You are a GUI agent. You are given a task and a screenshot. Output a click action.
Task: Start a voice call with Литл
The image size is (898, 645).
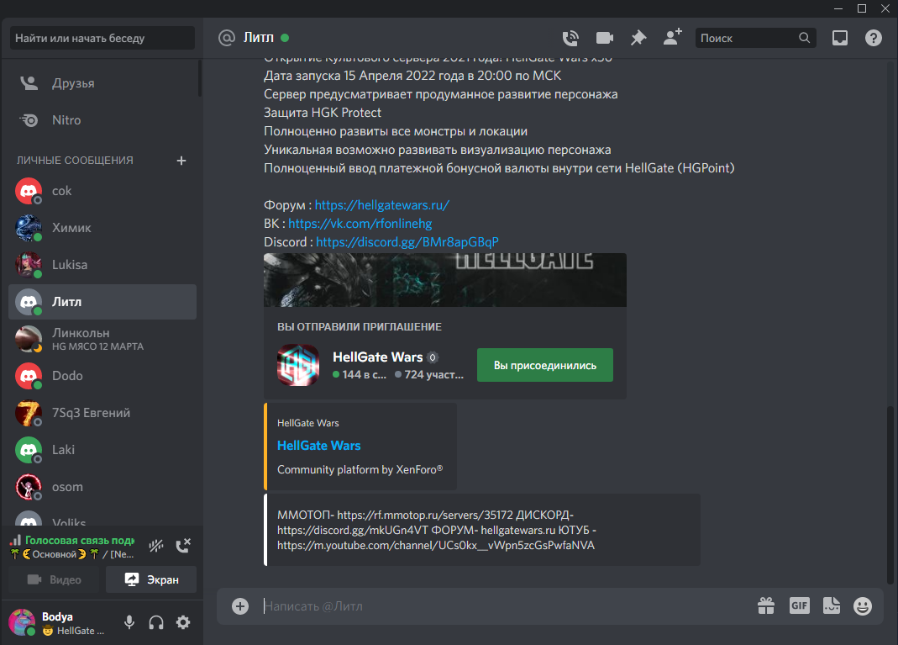[x=570, y=38]
